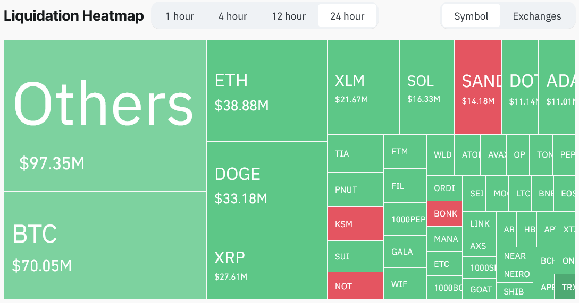Click the red BONK tile
This screenshot has height=303, width=579.
[x=444, y=213]
